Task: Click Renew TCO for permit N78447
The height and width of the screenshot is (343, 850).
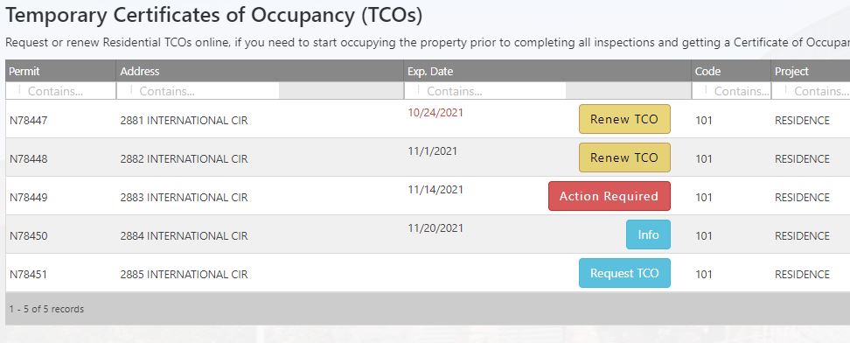Action: (x=624, y=119)
